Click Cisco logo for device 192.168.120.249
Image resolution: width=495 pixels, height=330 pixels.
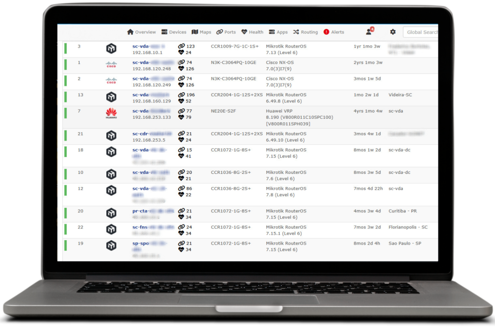click(111, 81)
